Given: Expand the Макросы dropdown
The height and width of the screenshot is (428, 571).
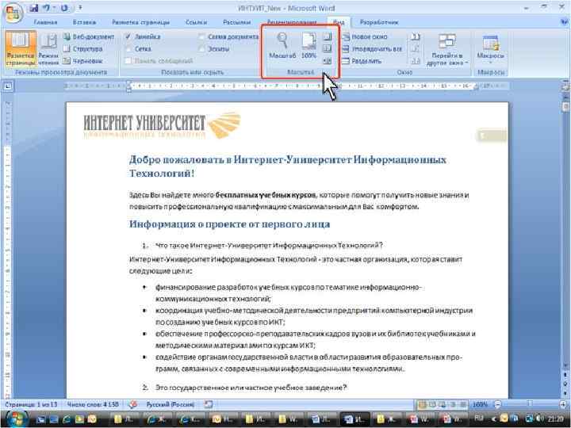Looking at the screenshot, I should tap(490, 49).
